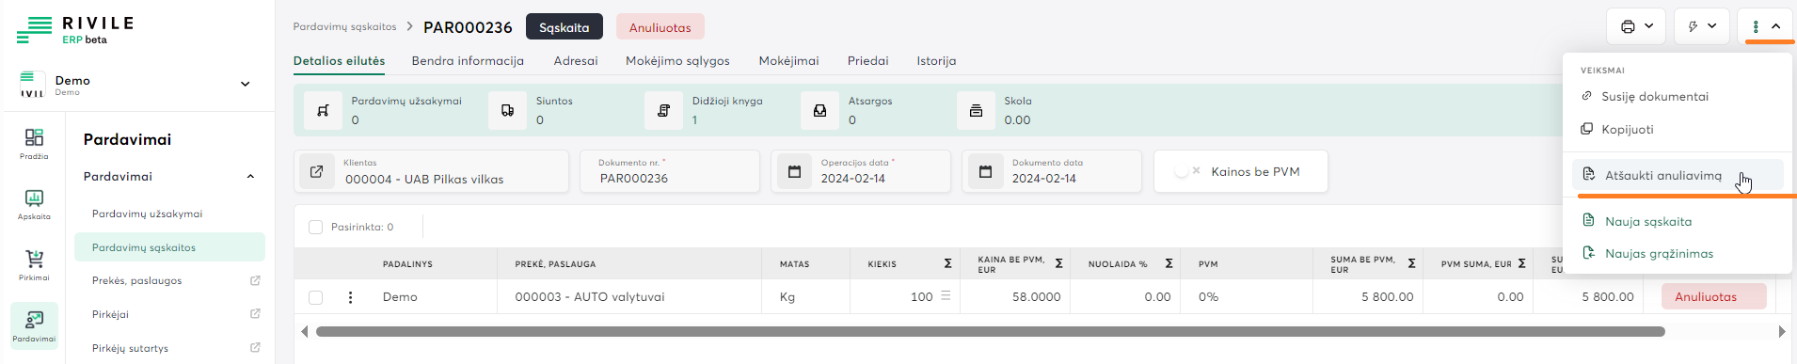Click the sum icon in Nuolaida % column

(1169, 264)
